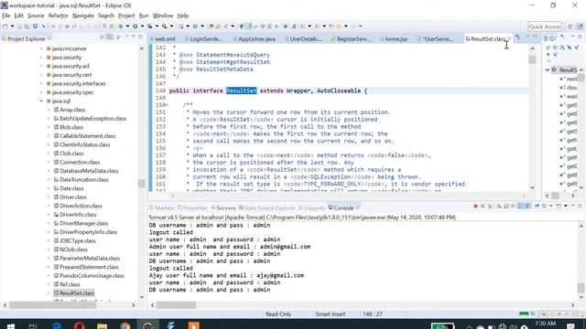Toggle Scroll Lock in Console toolbar
This screenshot has height=329, width=586.
(506, 207)
